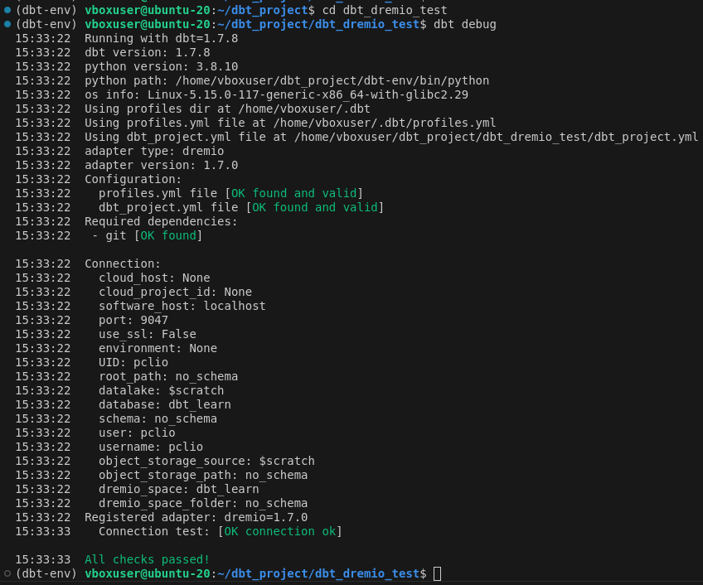Image resolution: width=703 pixels, height=585 pixels.
Task: Click 'cloud_host: None' line
Action: [x=154, y=278]
